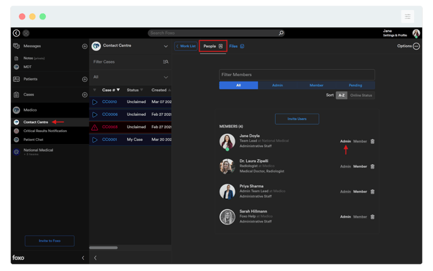Toggle the column filter triangle before Case #

pyautogui.click(x=94, y=90)
